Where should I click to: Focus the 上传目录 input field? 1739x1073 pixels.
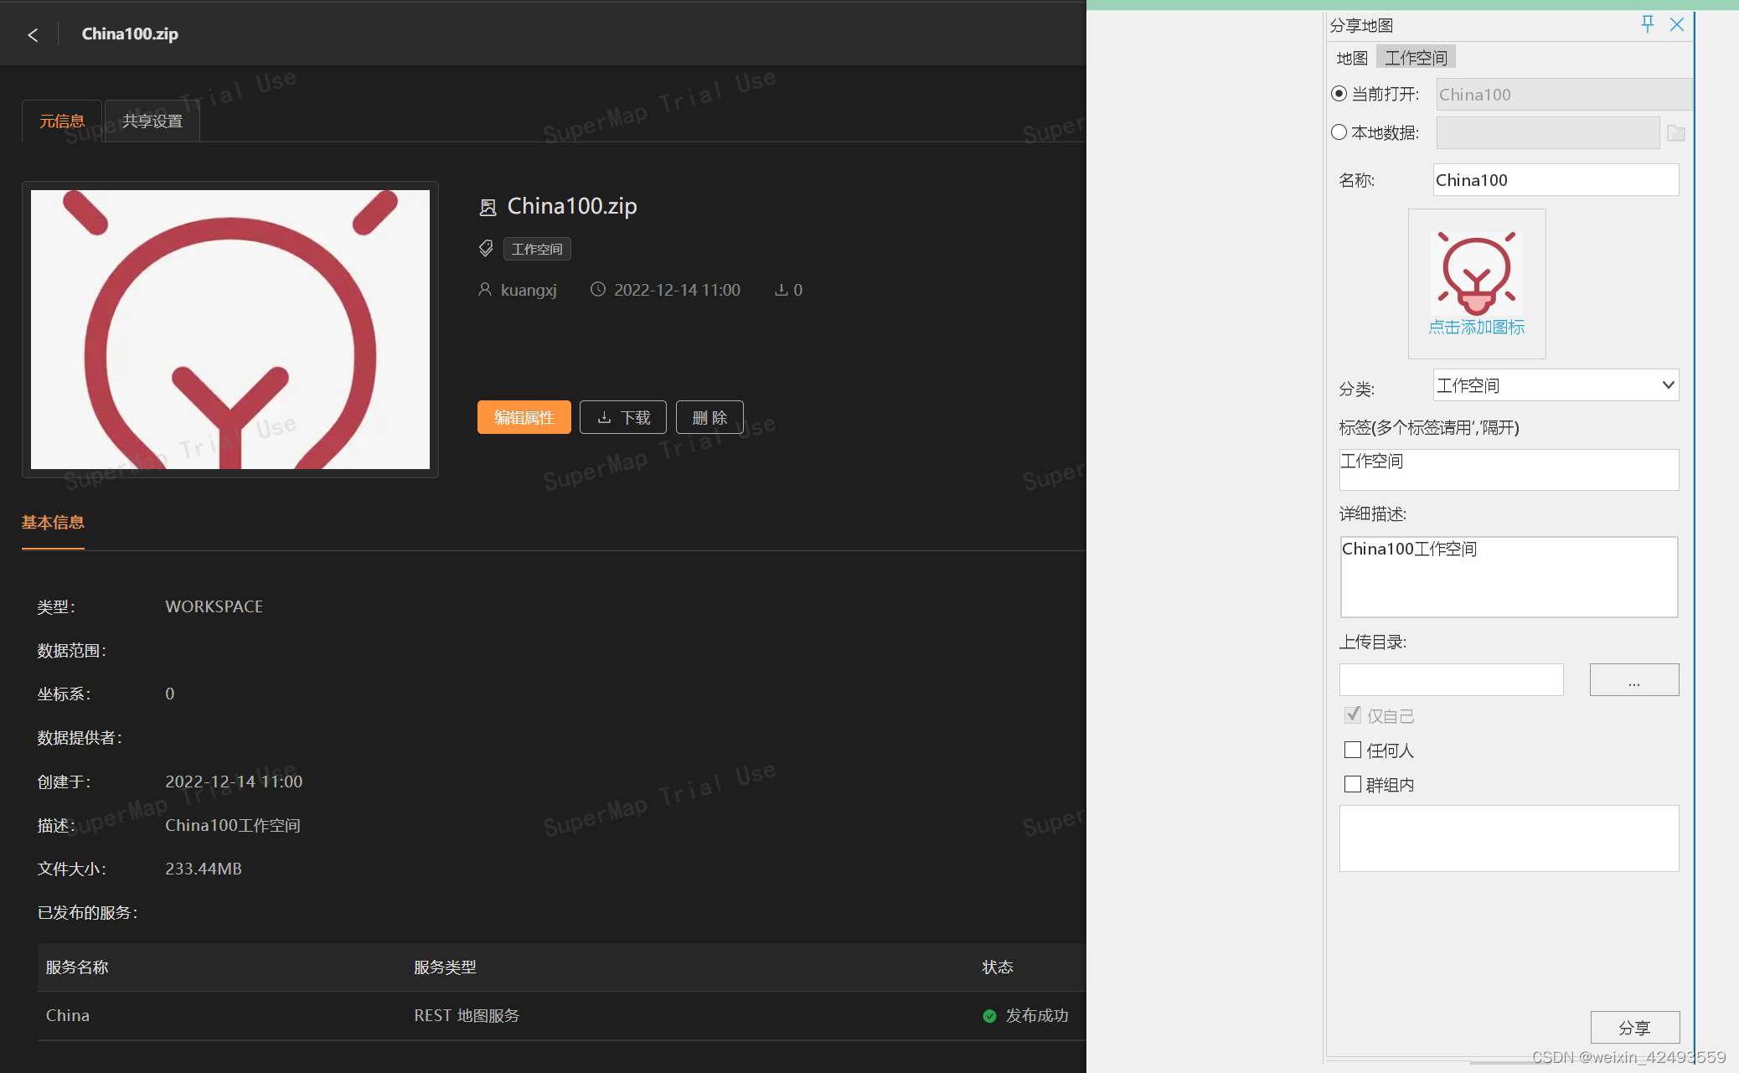(1451, 680)
